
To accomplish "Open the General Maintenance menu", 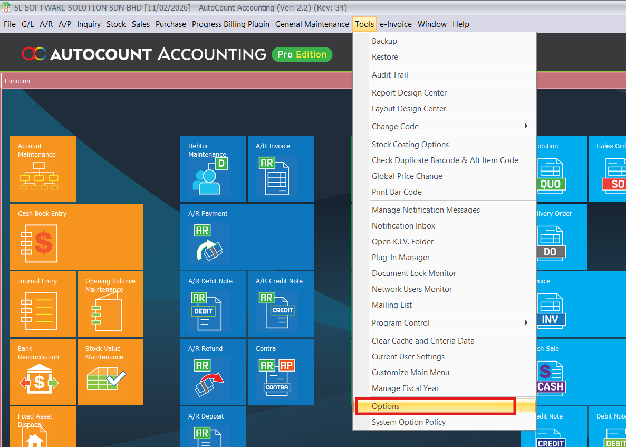I will click(x=312, y=24).
